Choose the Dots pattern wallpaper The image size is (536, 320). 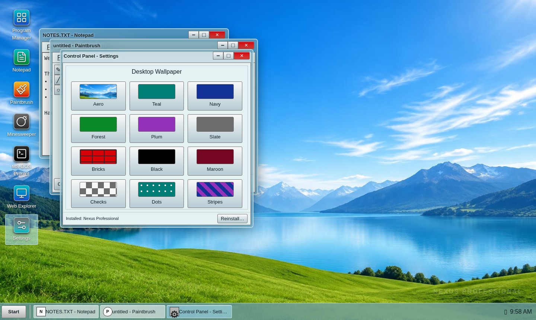[157, 193]
